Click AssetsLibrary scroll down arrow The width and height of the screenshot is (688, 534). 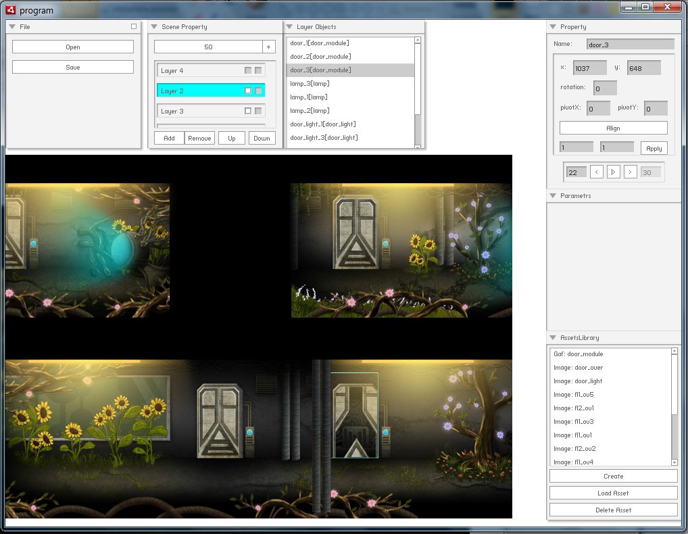674,462
